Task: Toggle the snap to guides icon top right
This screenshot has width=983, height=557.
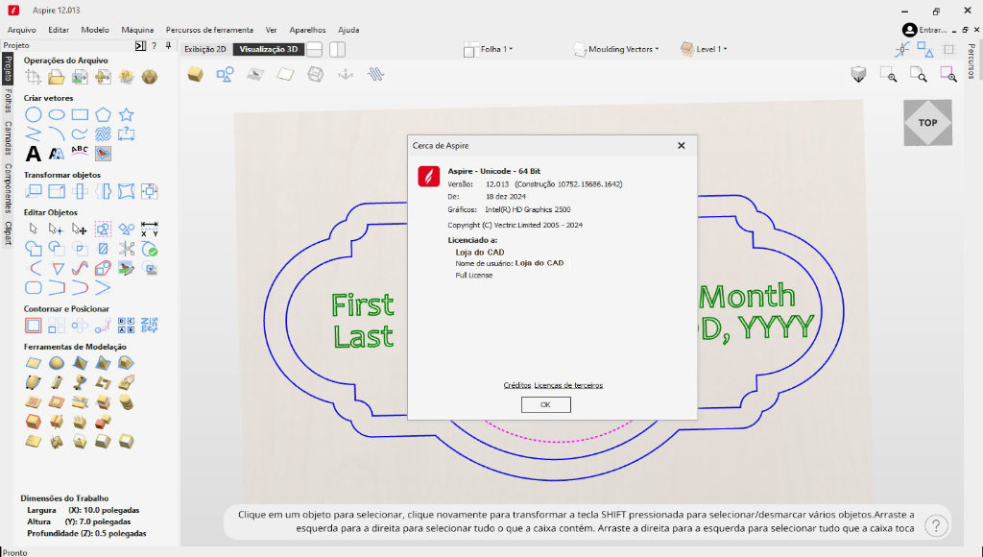Action: click(902, 49)
